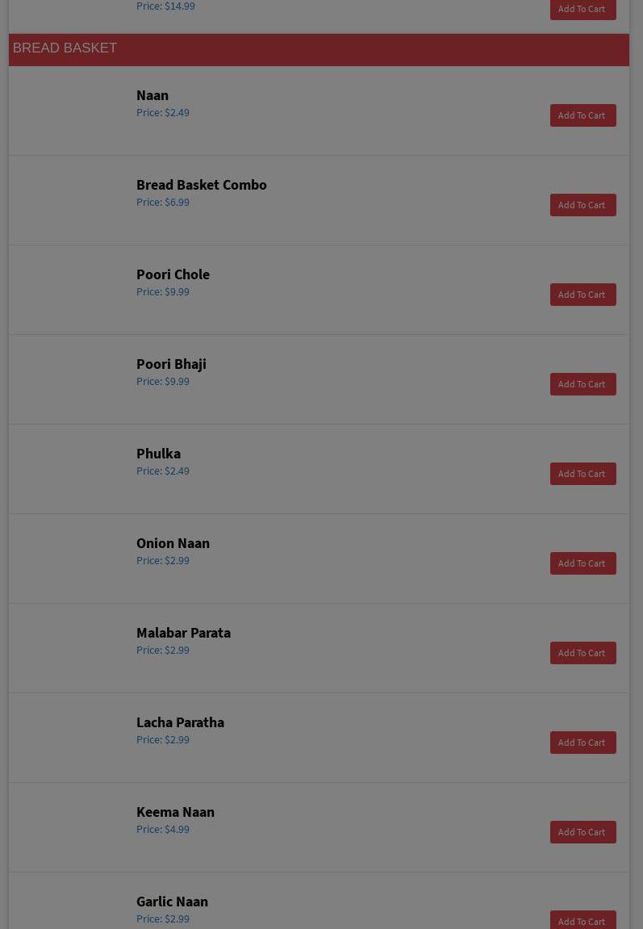Add Lacha Paratha to cart
Screen dimensions: 643x929
pos(582,743)
